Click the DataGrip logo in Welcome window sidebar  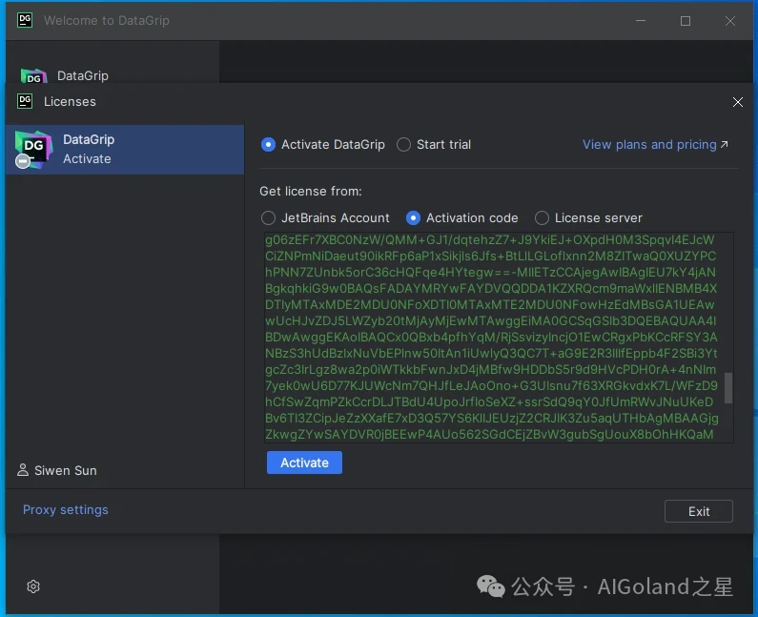pyautogui.click(x=34, y=77)
